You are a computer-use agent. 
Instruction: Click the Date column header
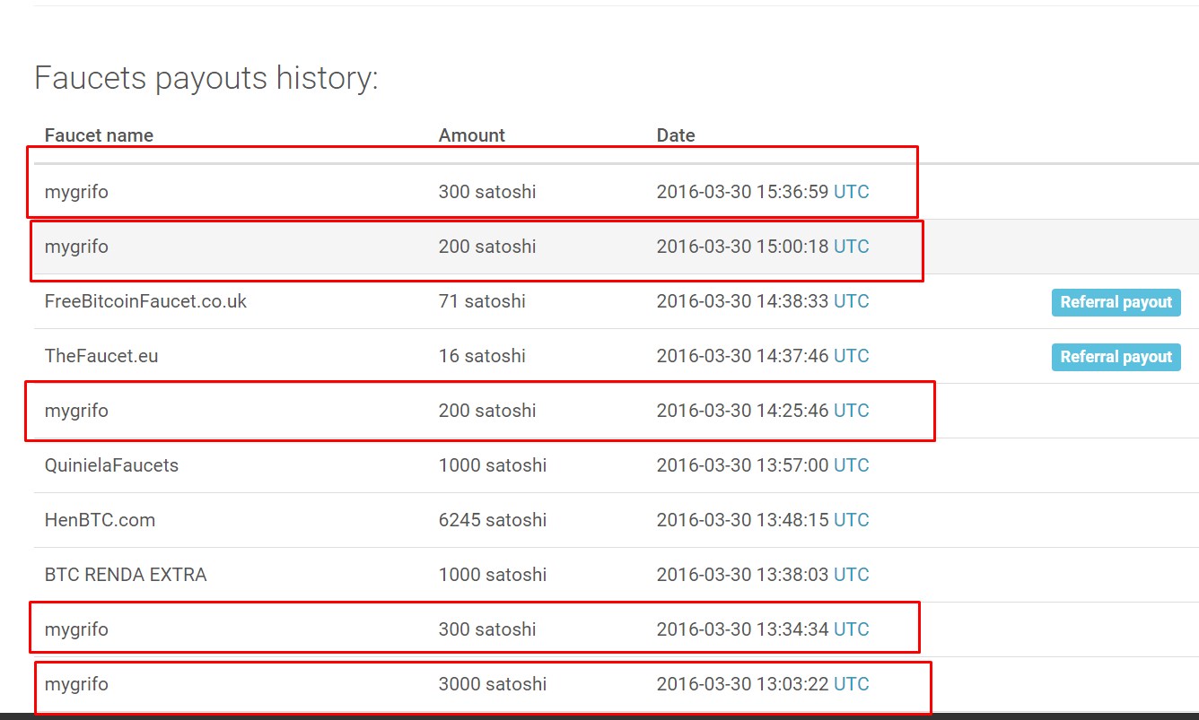point(676,135)
